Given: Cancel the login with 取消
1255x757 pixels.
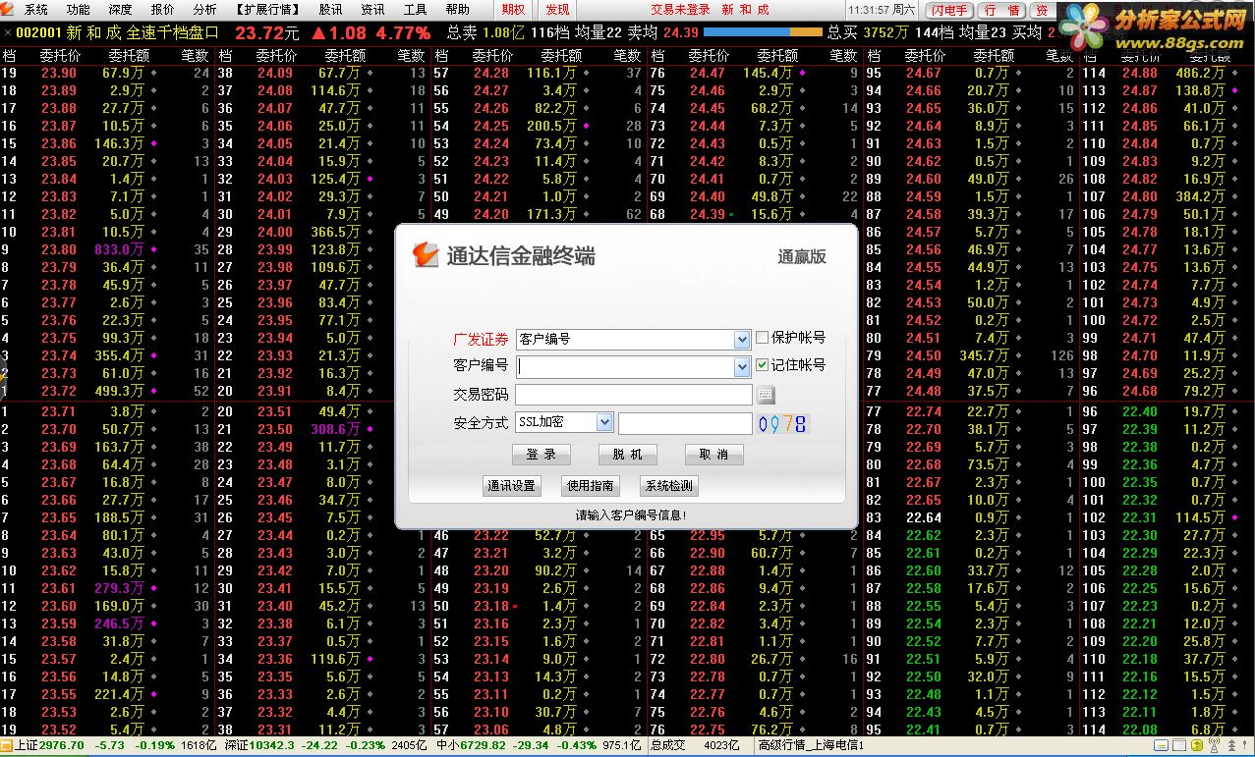Looking at the screenshot, I should tap(714, 455).
